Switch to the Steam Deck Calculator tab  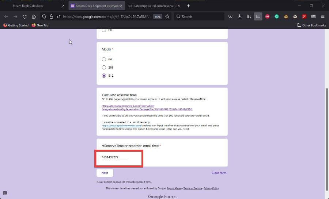[x=28, y=6]
